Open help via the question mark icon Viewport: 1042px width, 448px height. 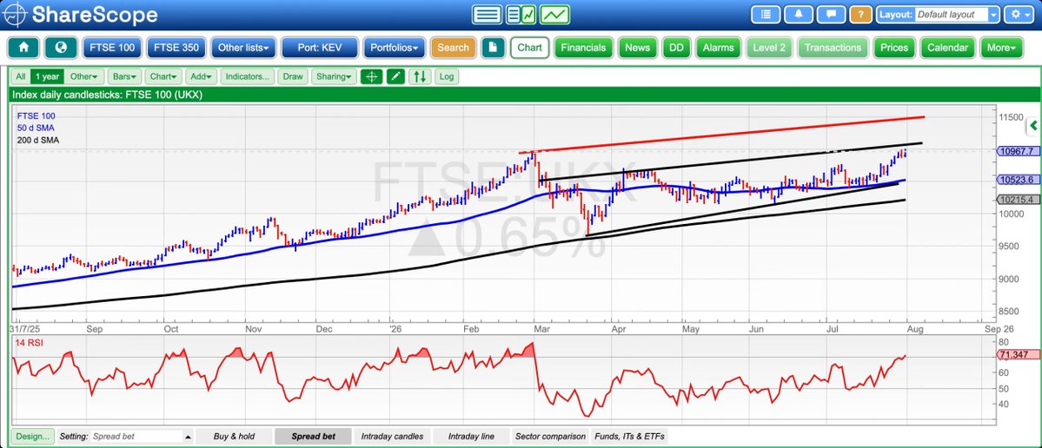[x=860, y=15]
